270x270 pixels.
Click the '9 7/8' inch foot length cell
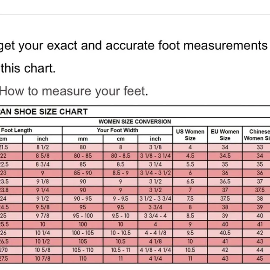tap(42, 216)
